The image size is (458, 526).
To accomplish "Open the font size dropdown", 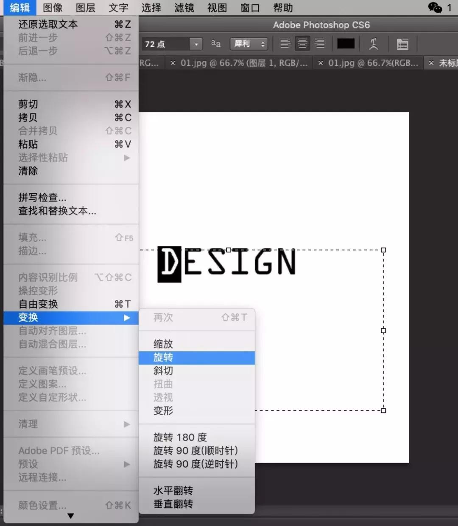I will [x=195, y=43].
